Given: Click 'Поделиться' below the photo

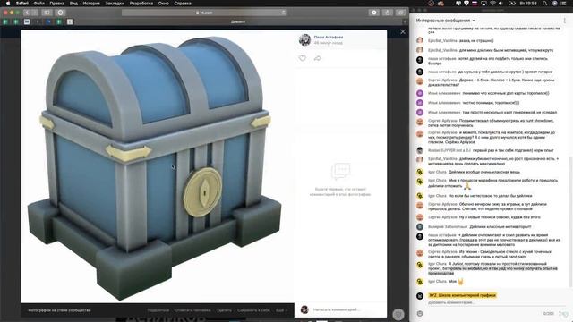Looking at the screenshot, I should click(158, 310).
